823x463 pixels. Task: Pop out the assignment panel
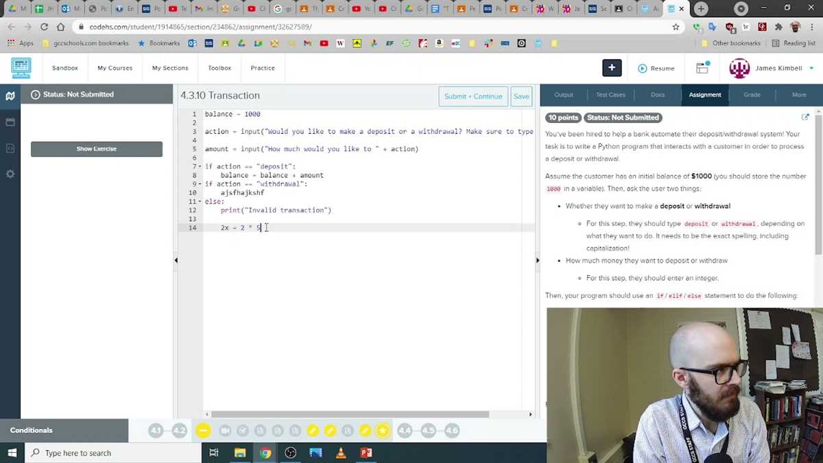805,117
